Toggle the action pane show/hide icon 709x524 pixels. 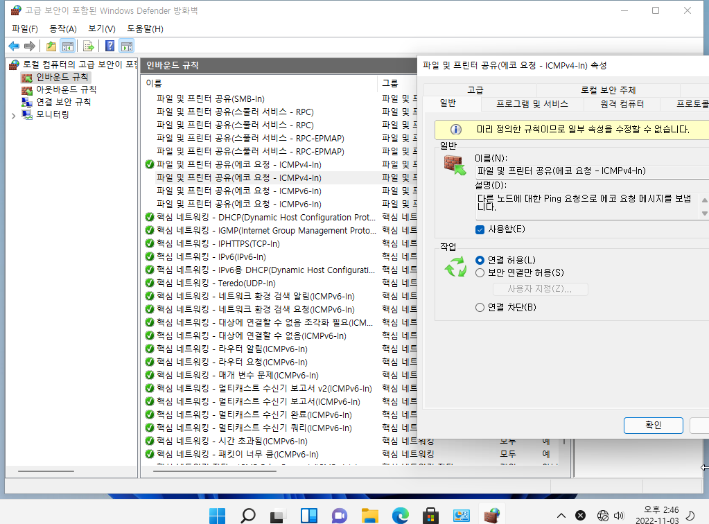[127, 46]
